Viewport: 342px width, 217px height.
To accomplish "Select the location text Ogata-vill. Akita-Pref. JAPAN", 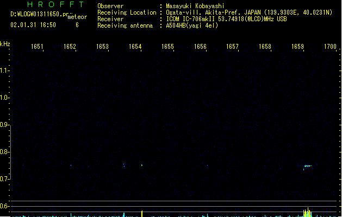I will [213, 12].
